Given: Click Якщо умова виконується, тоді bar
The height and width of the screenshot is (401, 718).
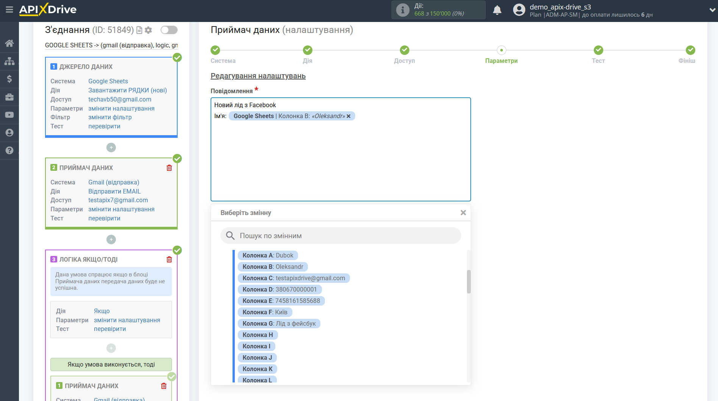Looking at the screenshot, I should click(111, 364).
